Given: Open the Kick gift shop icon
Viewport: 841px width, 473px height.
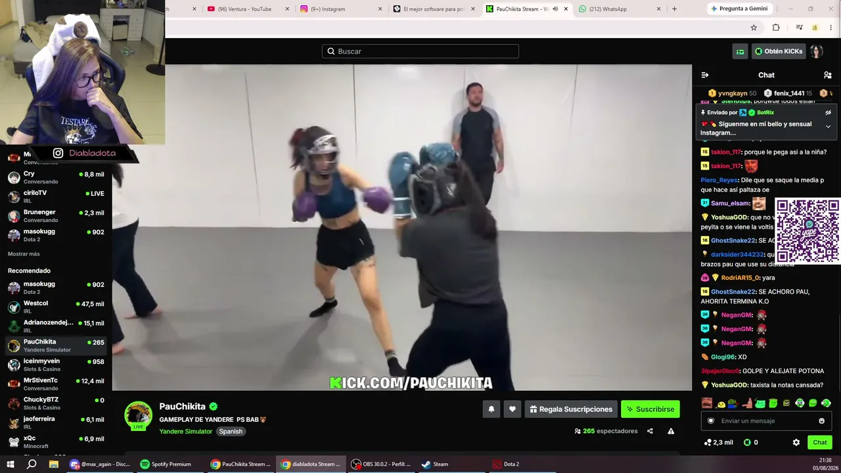Looking at the screenshot, I should (x=740, y=51).
